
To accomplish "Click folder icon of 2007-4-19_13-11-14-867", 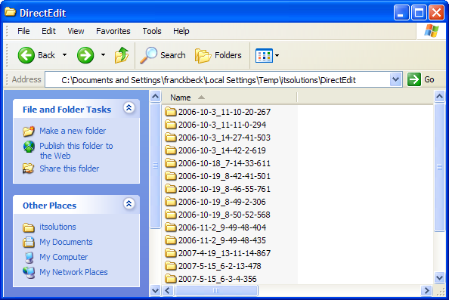I will click(x=171, y=253).
